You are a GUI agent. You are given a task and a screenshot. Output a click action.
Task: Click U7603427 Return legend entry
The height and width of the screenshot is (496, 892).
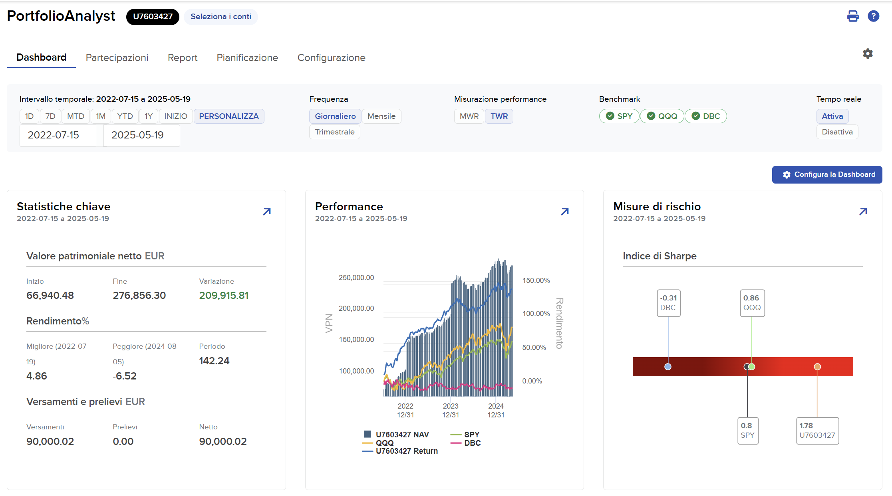400,451
